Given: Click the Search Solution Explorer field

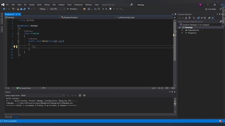Looking at the screenshot, I should pos(199,22).
